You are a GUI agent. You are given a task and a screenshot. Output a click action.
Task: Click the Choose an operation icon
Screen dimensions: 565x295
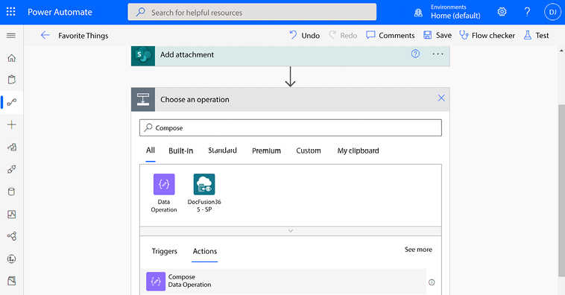click(143, 99)
